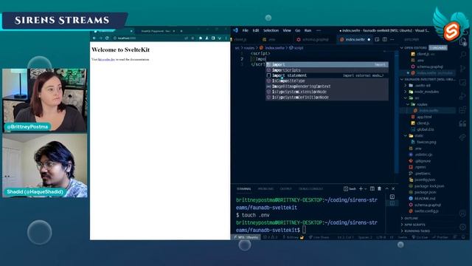The width and height of the screenshot is (472, 266).
Task: Open the Extensions view in the activity bar
Action: 463,110
